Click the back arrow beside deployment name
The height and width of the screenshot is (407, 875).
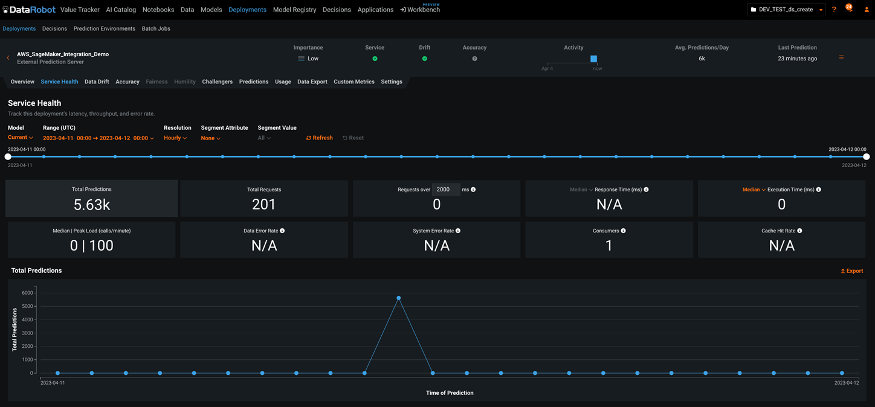click(8, 58)
